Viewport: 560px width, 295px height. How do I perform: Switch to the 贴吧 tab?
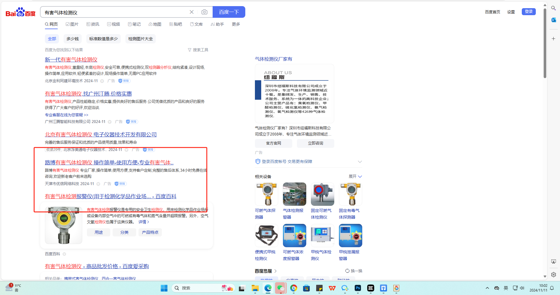(x=176, y=24)
